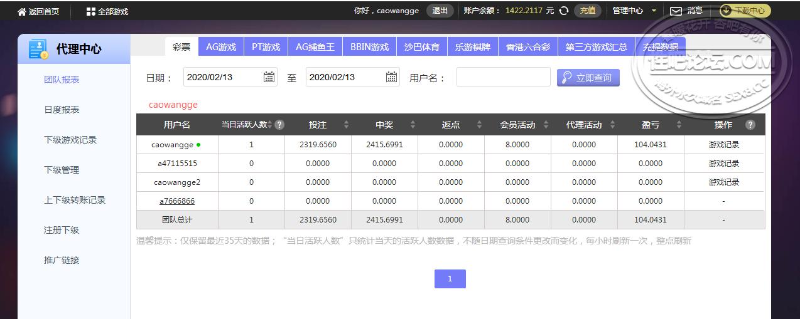Open 游戏记录 link for a47115515
Image resolution: width=800 pixels, height=319 pixels.
point(723,164)
